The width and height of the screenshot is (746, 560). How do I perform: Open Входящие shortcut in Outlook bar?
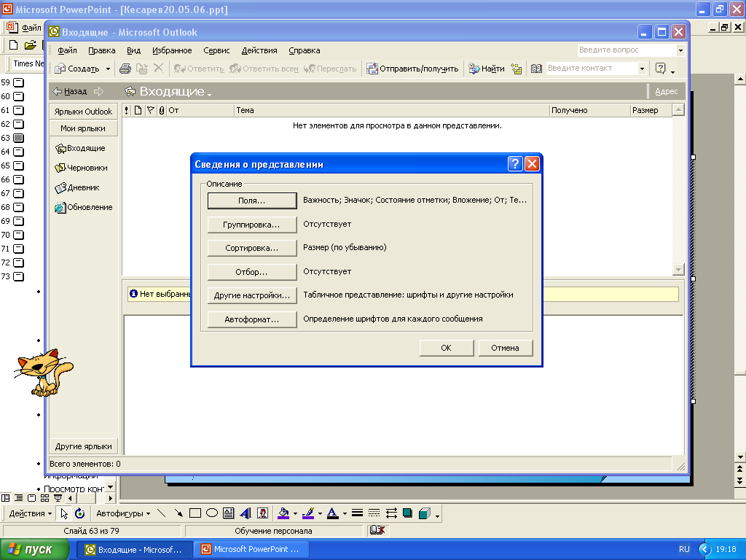(x=80, y=149)
